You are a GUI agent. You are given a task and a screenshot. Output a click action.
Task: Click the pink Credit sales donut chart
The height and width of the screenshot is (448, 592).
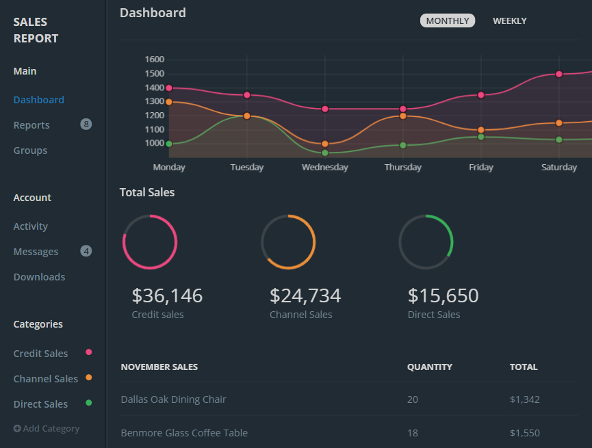(x=150, y=242)
